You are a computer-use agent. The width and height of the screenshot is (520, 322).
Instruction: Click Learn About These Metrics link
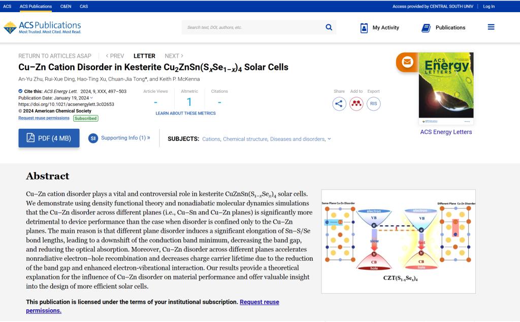click(x=185, y=113)
